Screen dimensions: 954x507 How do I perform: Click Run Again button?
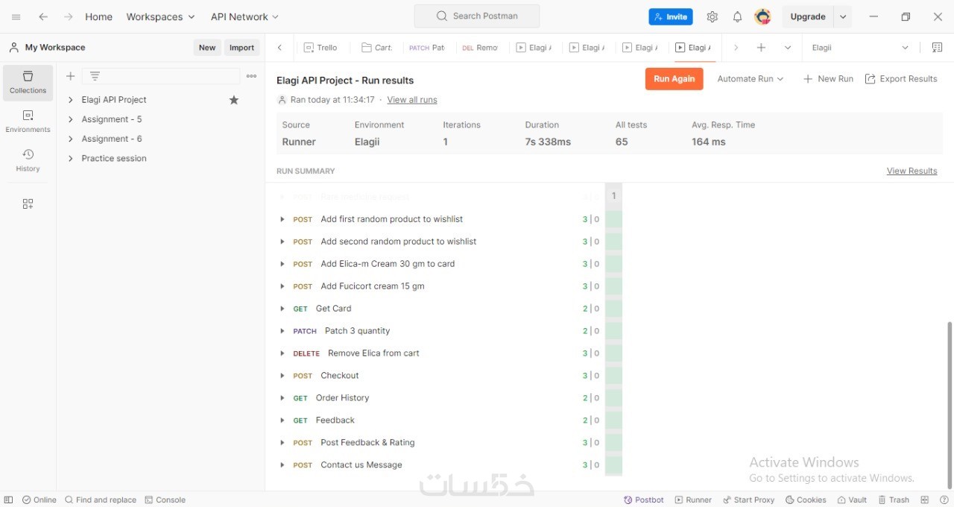point(674,79)
